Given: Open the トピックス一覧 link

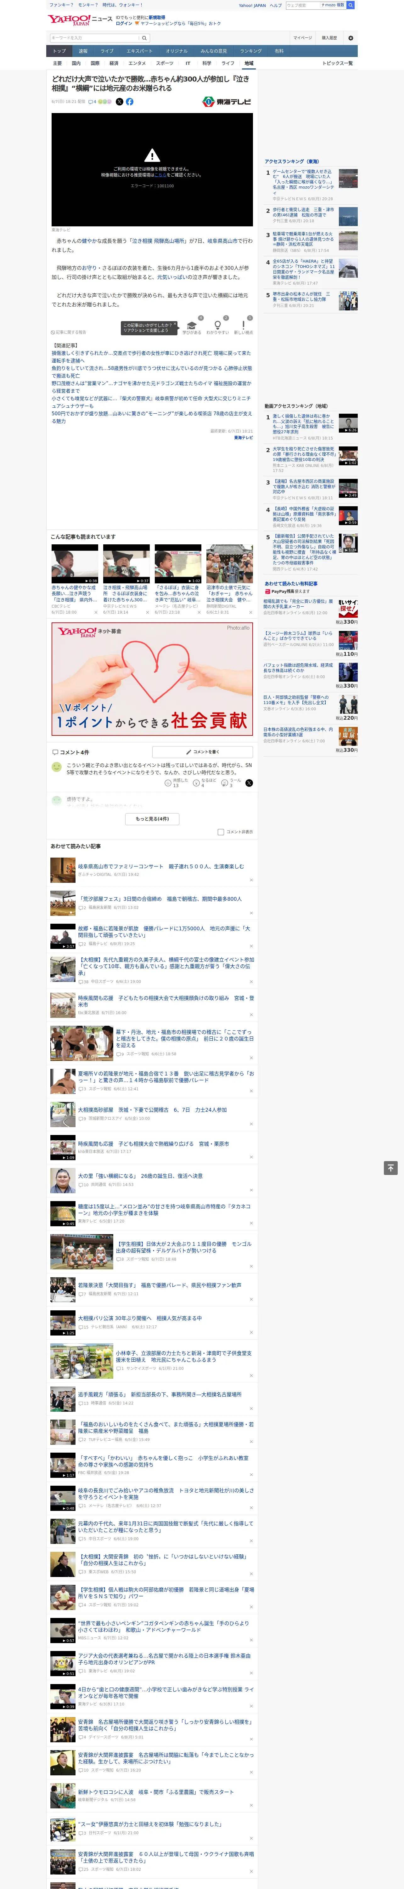Looking at the screenshot, I should [x=337, y=63].
